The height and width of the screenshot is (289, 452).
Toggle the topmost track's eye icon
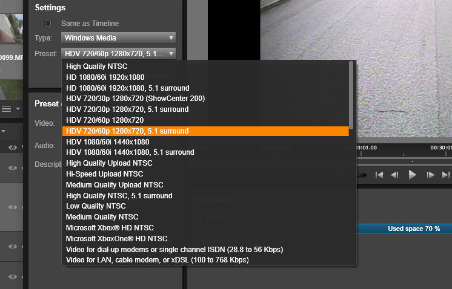[x=12, y=147]
